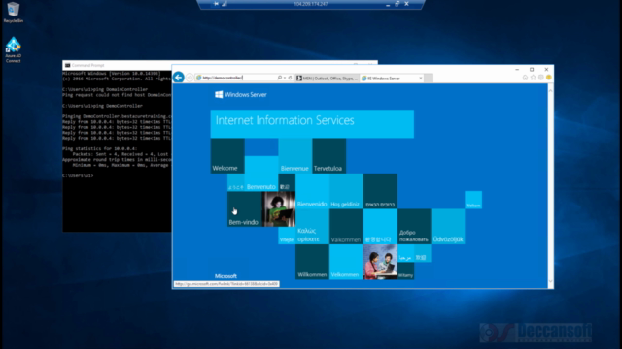
Task: Open the Recycle Bin desktop icon
Action: point(13,12)
